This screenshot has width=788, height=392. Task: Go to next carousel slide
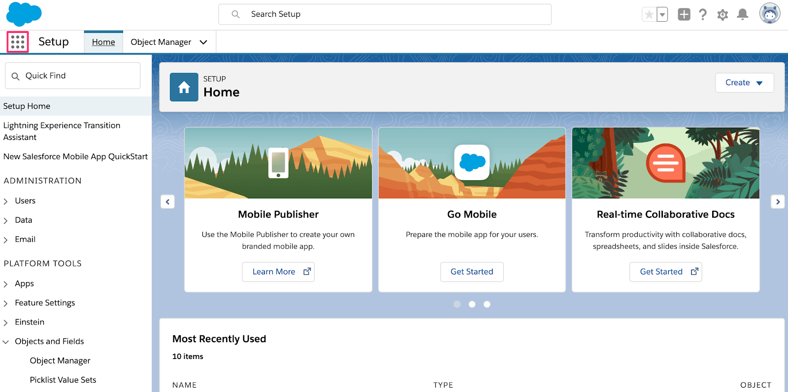pyautogui.click(x=778, y=201)
